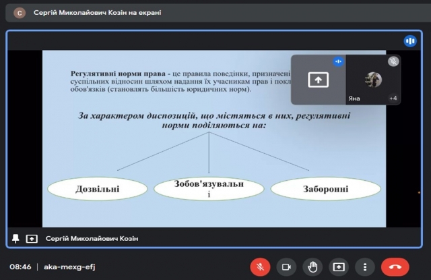Click the muted mic icon on Яна's tile
Viewport: 431px width, 280px height.
pyautogui.click(x=393, y=61)
